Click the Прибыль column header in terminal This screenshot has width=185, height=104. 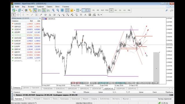pos(169,92)
